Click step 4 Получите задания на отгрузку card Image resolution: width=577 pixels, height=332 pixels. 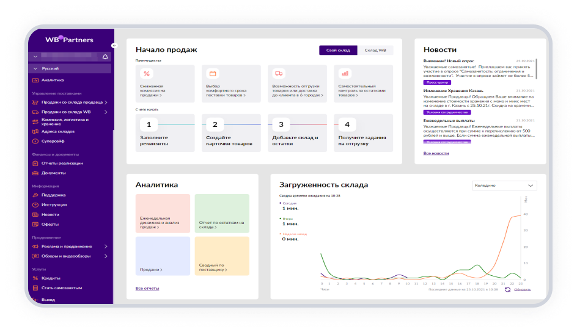pos(363,133)
